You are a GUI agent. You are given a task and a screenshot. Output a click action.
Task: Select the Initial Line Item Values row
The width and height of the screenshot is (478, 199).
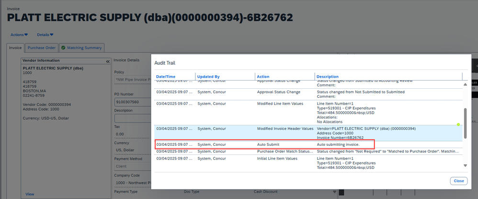[308, 164]
